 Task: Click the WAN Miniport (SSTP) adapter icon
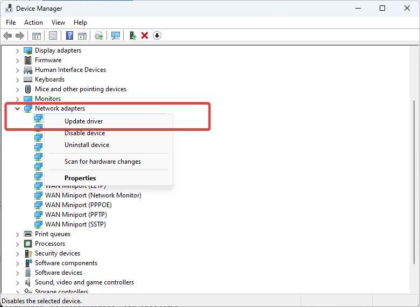38,224
